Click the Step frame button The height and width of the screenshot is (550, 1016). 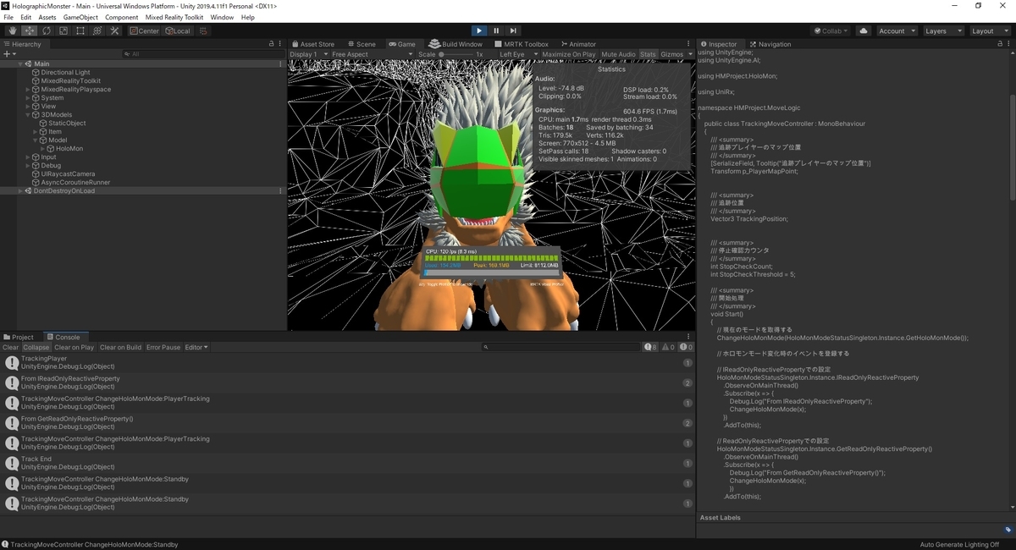click(513, 30)
